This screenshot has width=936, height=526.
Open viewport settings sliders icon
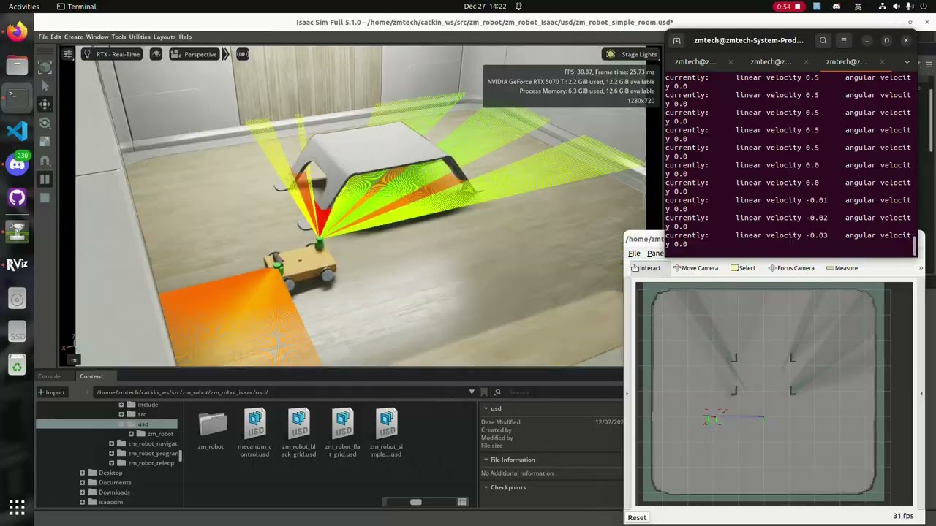(x=67, y=54)
